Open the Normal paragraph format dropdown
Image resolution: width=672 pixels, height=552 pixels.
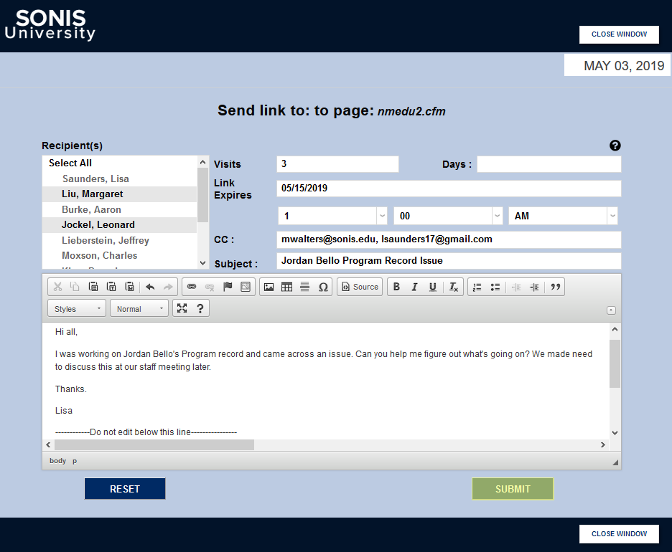point(139,308)
